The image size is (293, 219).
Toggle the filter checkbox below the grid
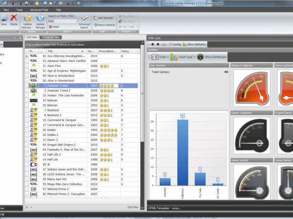pos(27,208)
